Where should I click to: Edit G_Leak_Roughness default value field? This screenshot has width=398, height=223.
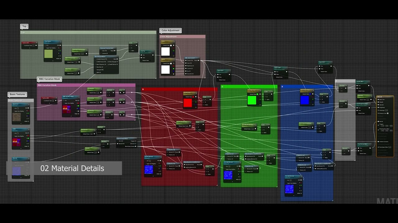coord(252,129)
